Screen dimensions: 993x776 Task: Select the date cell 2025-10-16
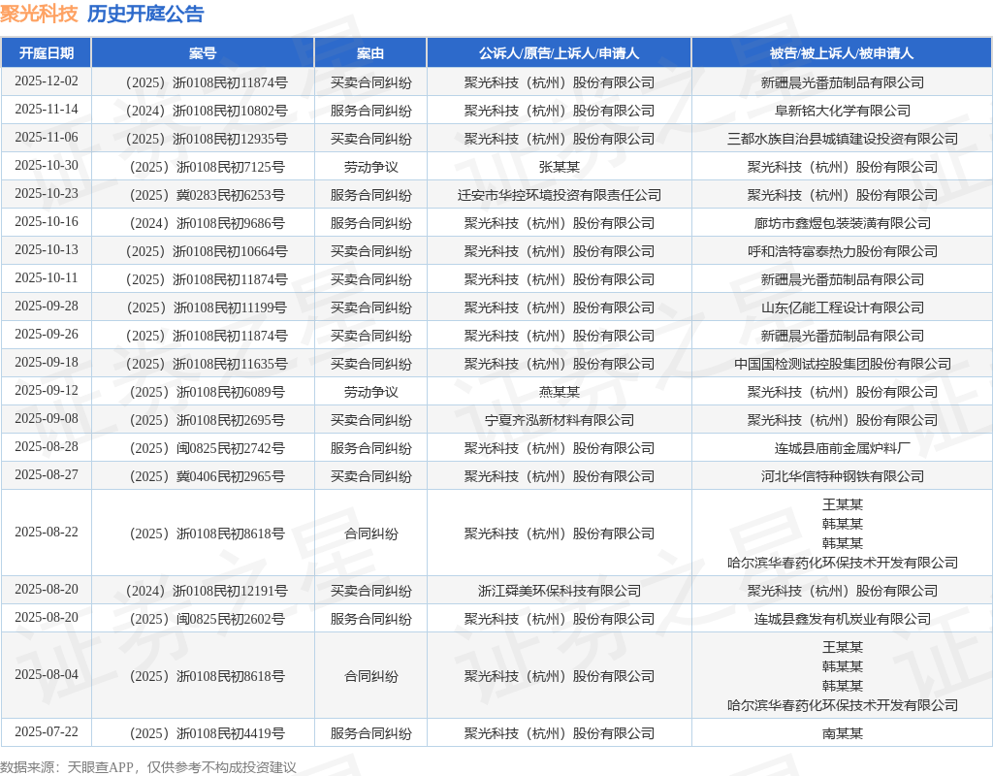tap(47, 222)
